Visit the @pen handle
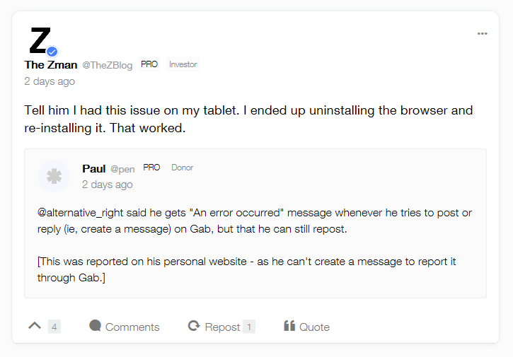Viewport: 513px width, 357px height. pyautogui.click(x=122, y=169)
